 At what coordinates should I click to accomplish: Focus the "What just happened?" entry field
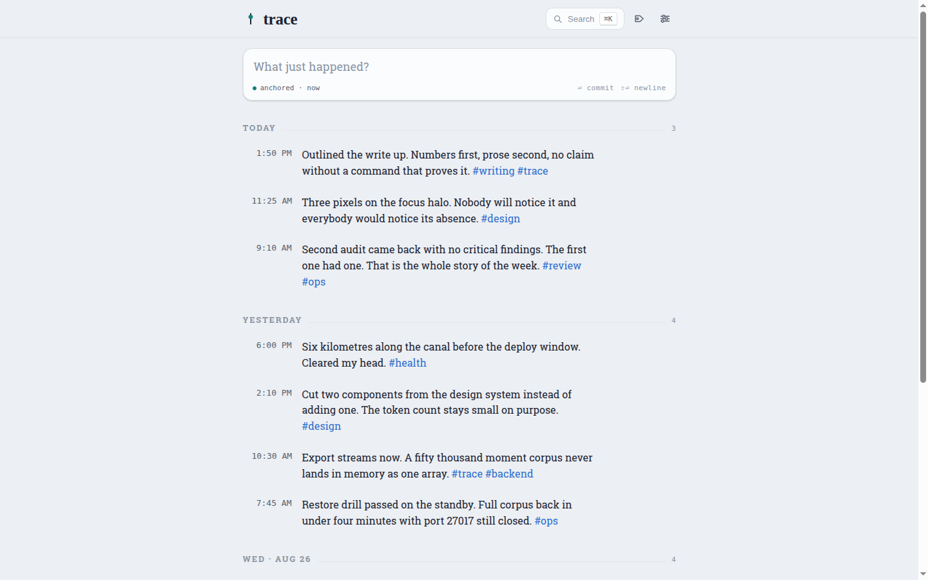(459, 67)
